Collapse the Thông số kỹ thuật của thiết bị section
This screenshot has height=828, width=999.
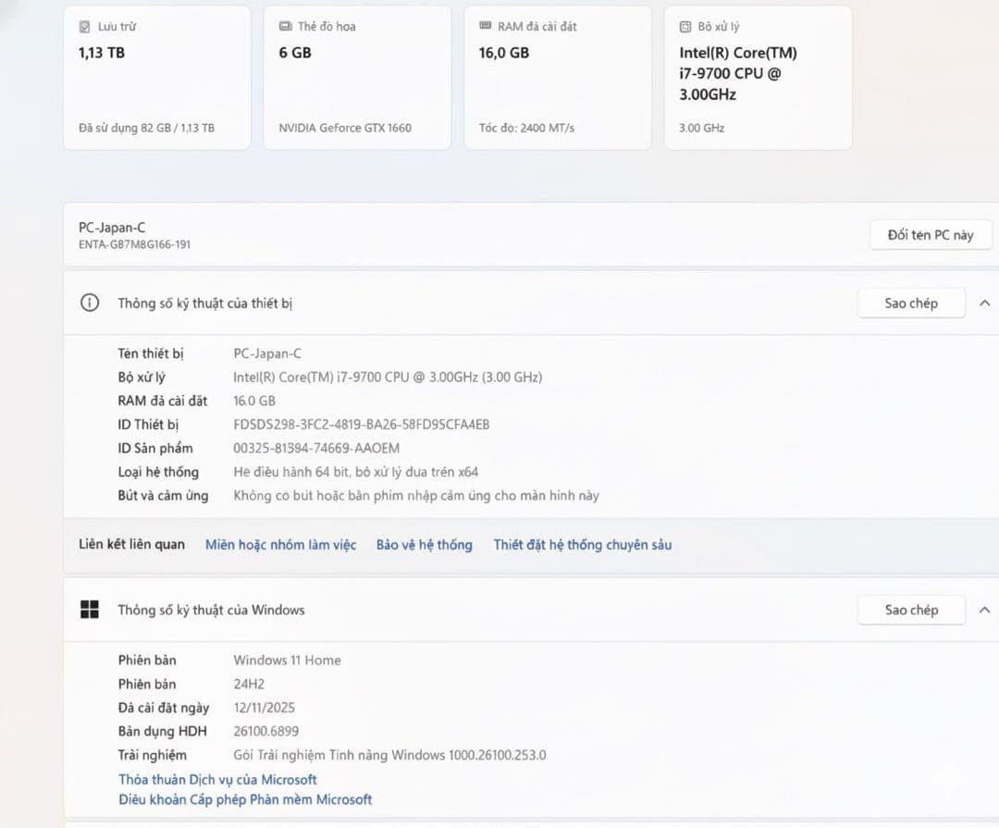(x=984, y=303)
